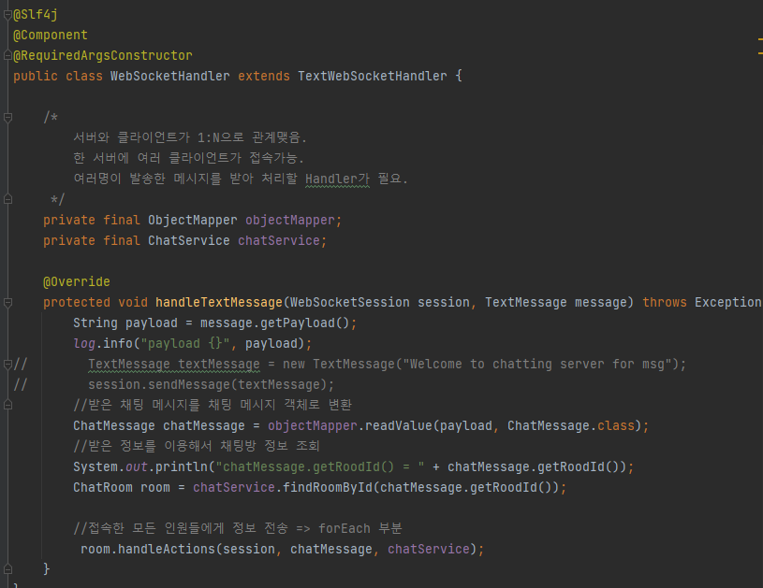
Task: Click the objectMapper field name in its declaration
Action: pos(290,220)
